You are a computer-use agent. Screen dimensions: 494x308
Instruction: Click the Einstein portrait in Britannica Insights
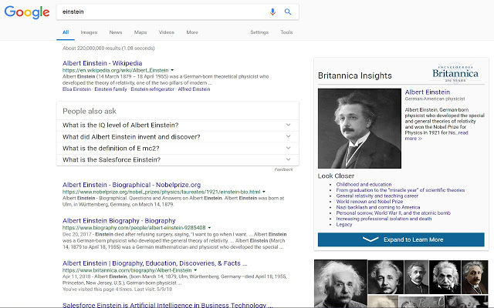coord(359,128)
